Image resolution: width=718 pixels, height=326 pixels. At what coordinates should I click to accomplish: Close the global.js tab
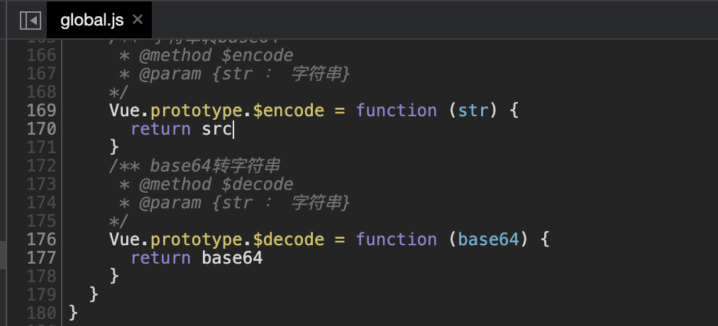tap(138, 20)
